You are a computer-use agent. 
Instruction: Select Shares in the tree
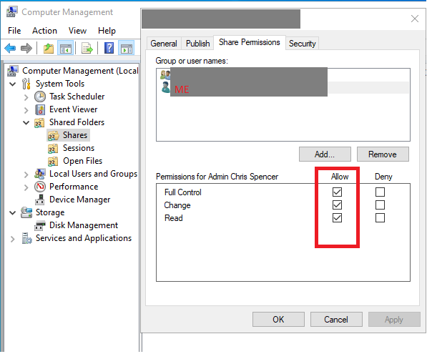[75, 135]
